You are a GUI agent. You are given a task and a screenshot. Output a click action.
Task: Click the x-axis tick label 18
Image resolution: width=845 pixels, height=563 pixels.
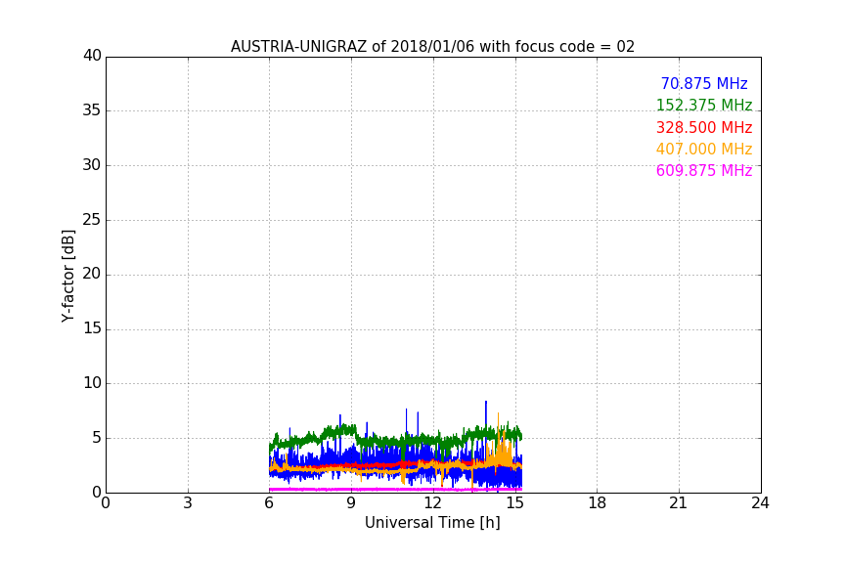(598, 503)
